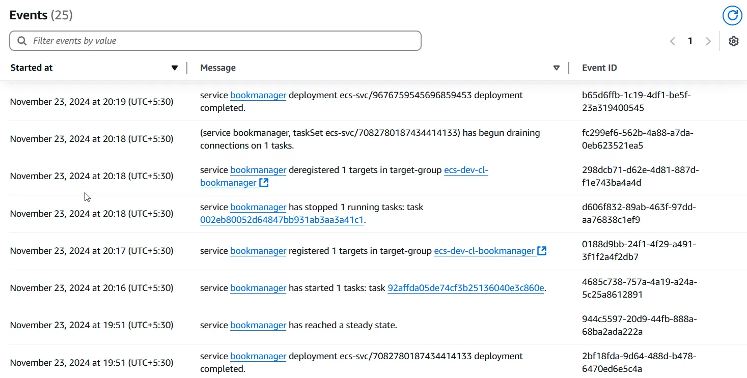The image size is (747, 378).
Task: Toggle sort arrow on Started at column
Action: (175, 68)
